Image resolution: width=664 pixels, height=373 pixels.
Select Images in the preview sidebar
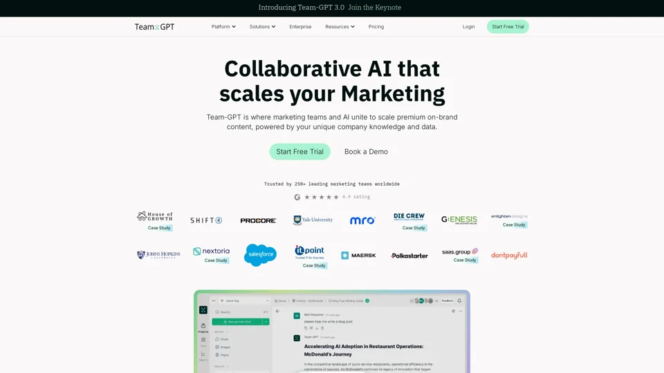[x=222, y=347]
